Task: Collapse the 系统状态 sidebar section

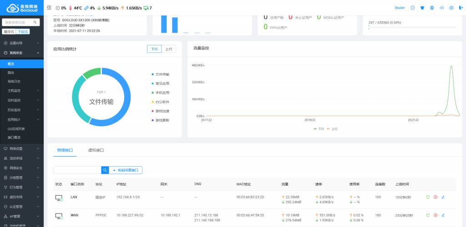Action: point(22,53)
